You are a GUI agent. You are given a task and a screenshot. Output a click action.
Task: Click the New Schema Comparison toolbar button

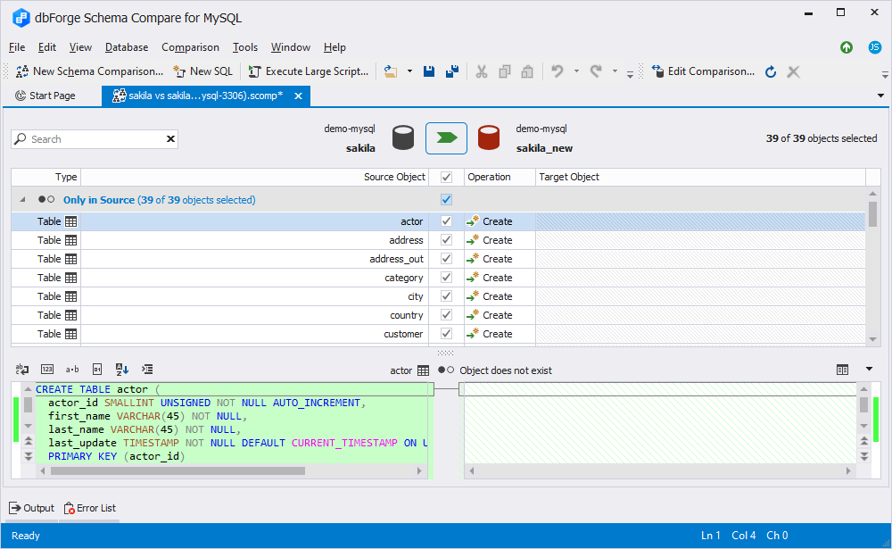pos(89,71)
